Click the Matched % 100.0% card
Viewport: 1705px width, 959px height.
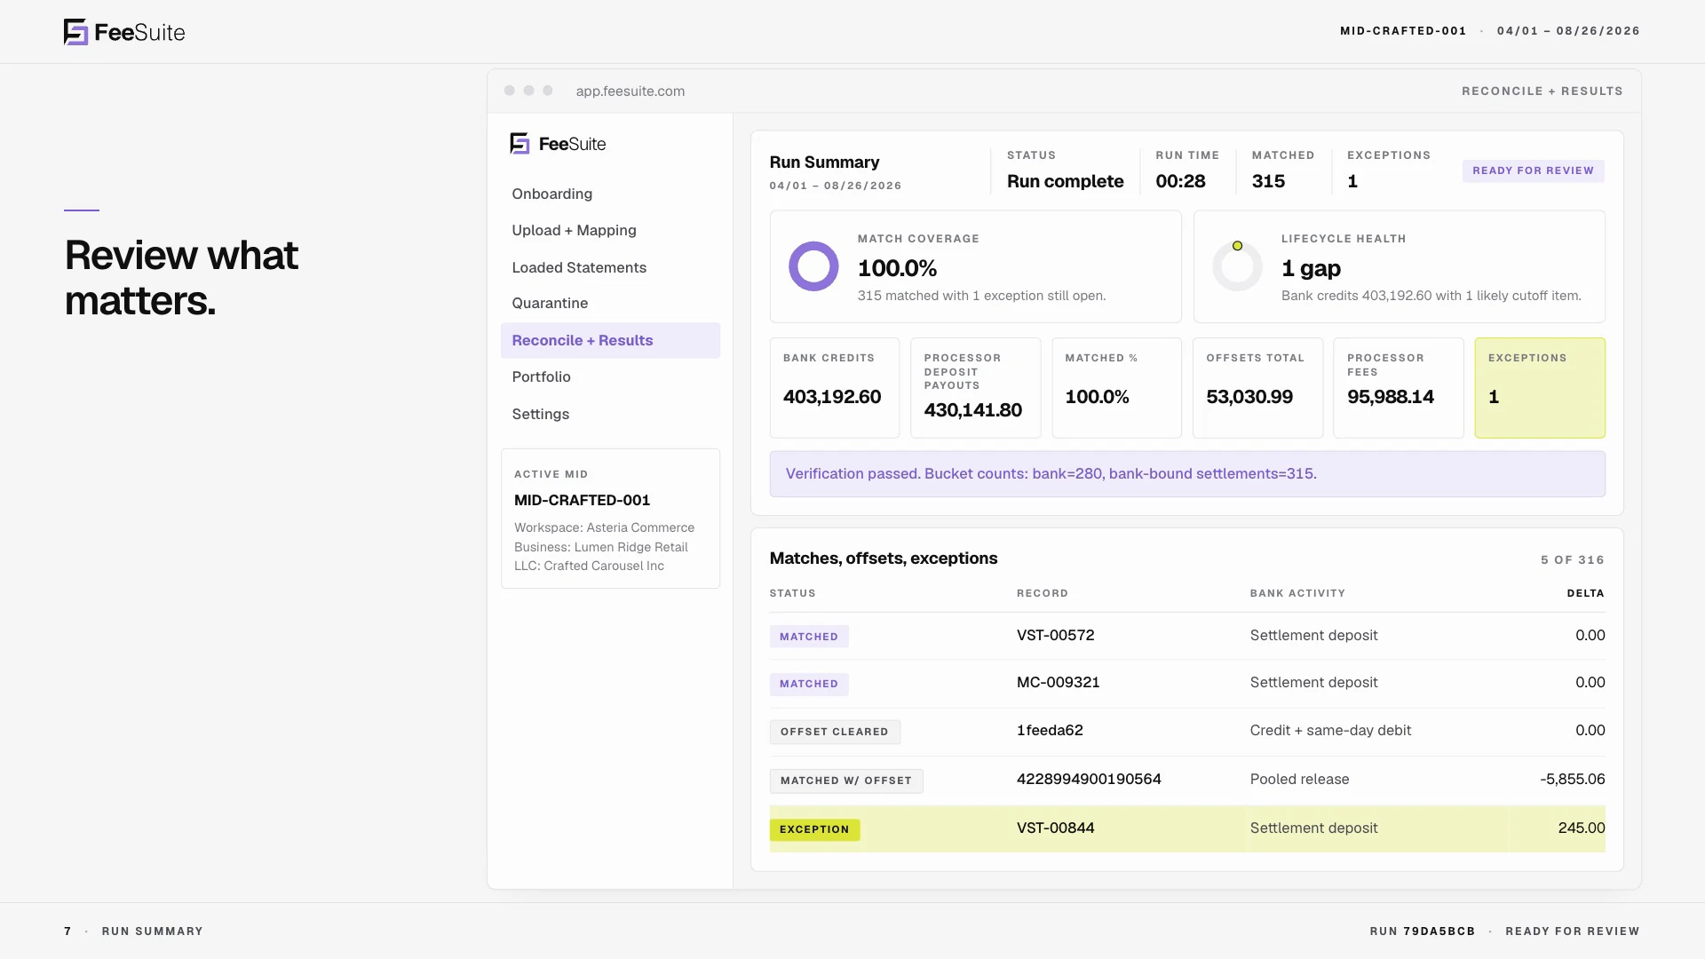(x=1116, y=387)
